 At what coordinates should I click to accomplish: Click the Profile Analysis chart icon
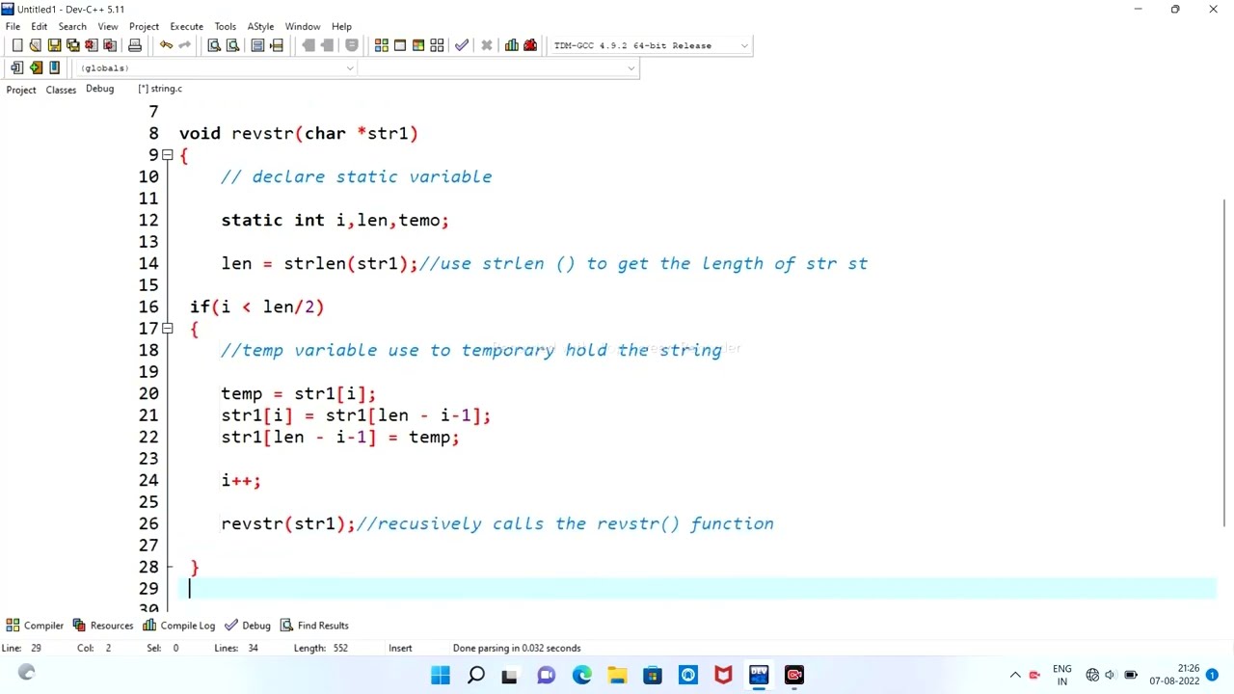(512, 45)
